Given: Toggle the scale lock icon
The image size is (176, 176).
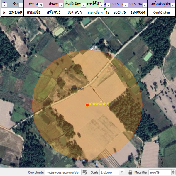Looking at the screenshot, I should point(130,172).
